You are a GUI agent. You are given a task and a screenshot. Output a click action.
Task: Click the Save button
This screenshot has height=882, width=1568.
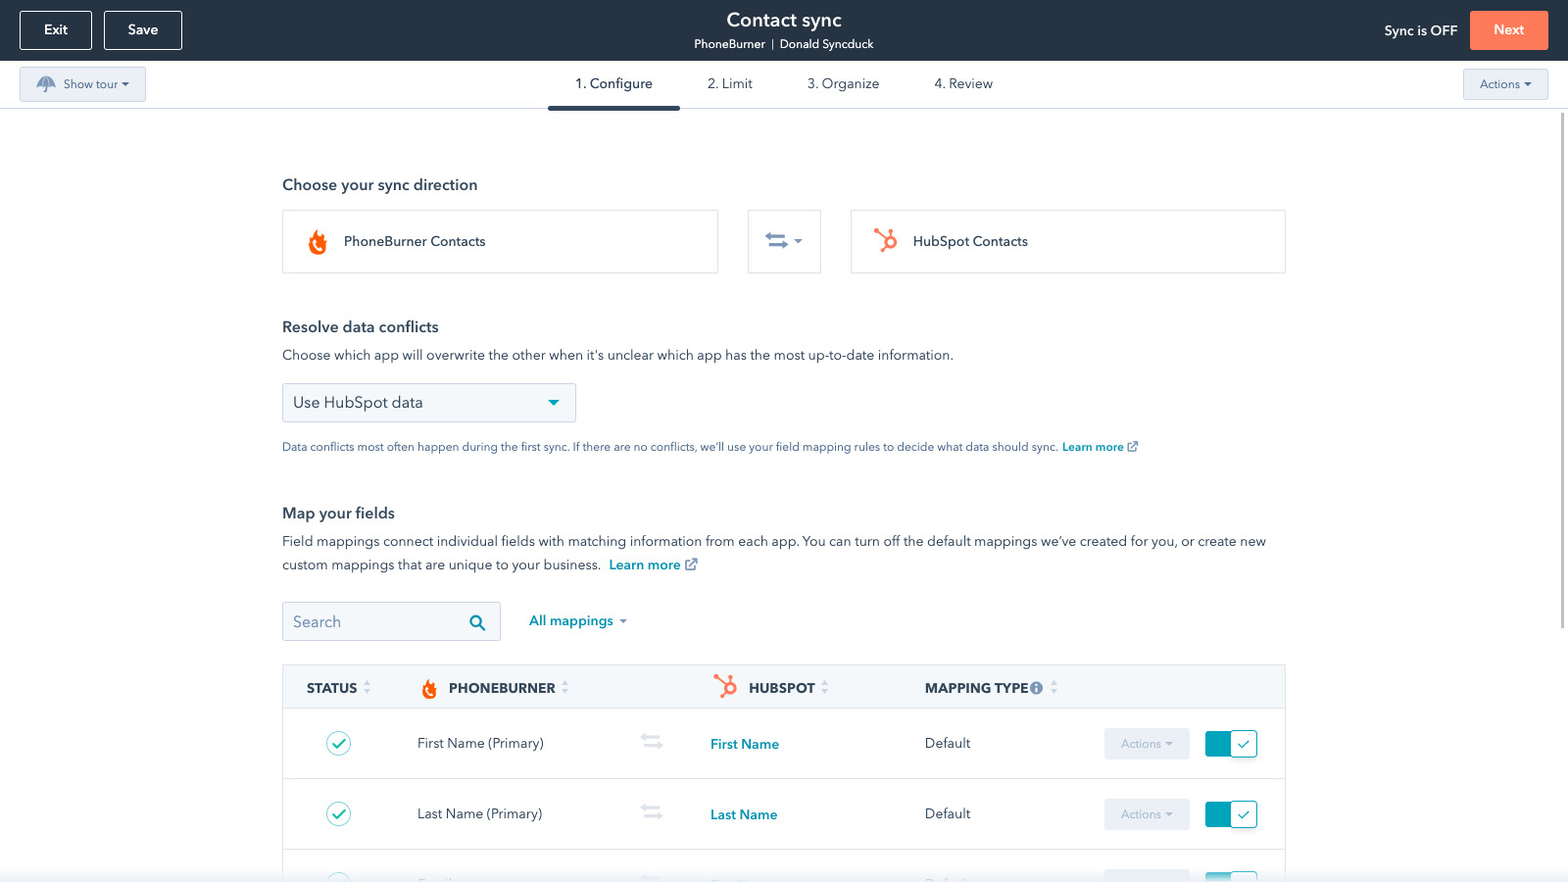pos(143,30)
